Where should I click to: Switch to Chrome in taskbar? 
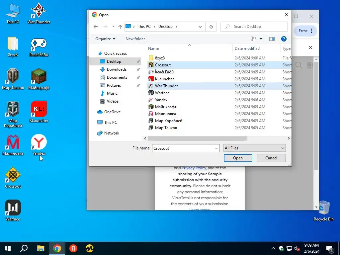pos(57,248)
